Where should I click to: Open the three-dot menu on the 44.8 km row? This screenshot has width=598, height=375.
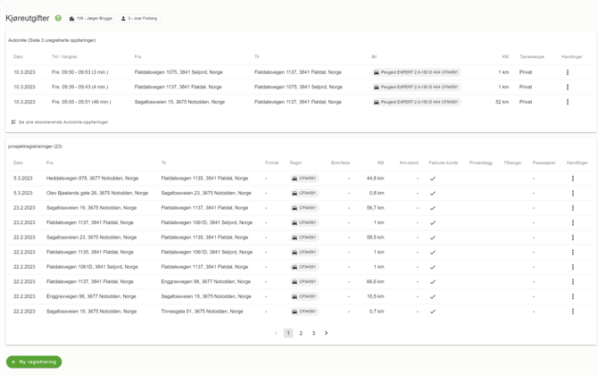click(x=573, y=179)
